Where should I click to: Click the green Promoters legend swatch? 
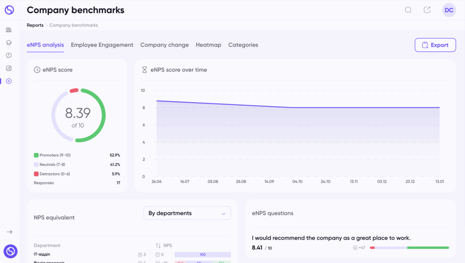click(x=36, y=155)
